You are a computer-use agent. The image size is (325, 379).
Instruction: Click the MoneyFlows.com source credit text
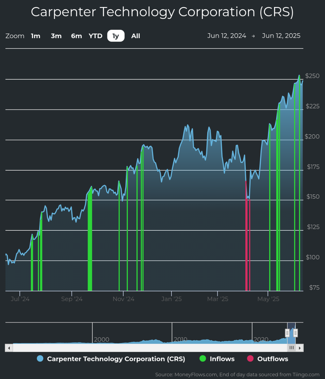coord(237,374)
